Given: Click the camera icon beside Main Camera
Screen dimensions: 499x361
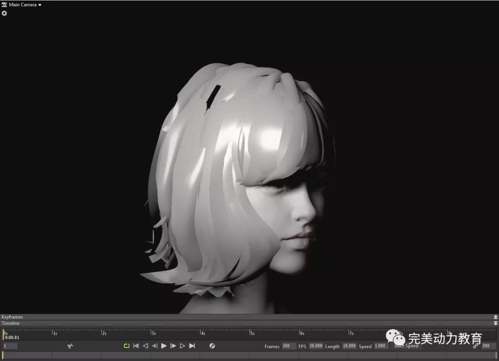Looking at the screenshot, I should pos(4,5).
